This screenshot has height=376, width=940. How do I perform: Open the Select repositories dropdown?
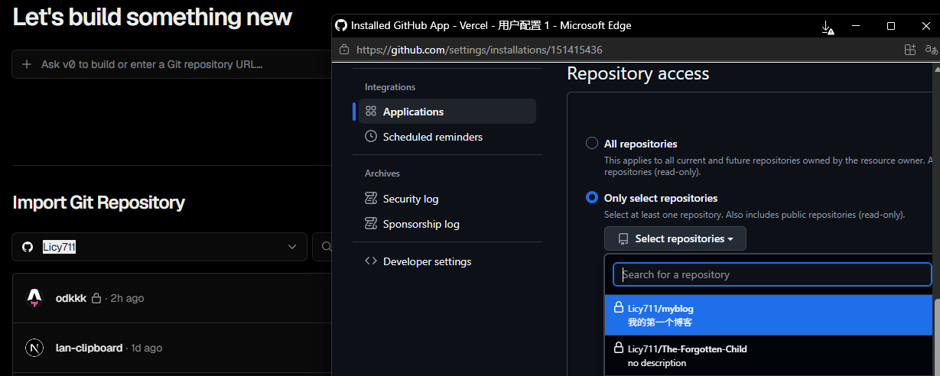(675, 238)
